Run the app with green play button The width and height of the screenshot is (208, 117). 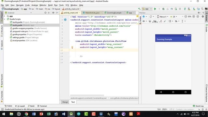coord(155,9)
